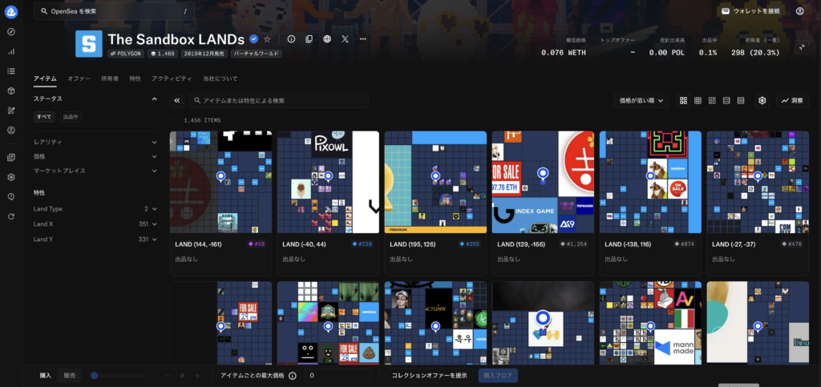Switch to the 所有者 tab
Image resolution: width=821 pixels, height=387 pixels.
[110, 79]
